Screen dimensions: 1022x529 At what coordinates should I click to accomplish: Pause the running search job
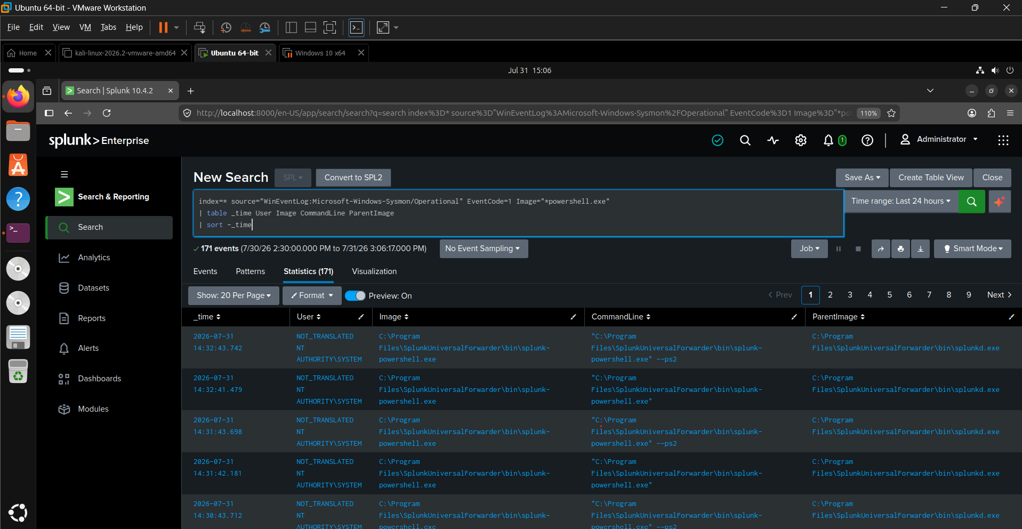click(839, 249)
